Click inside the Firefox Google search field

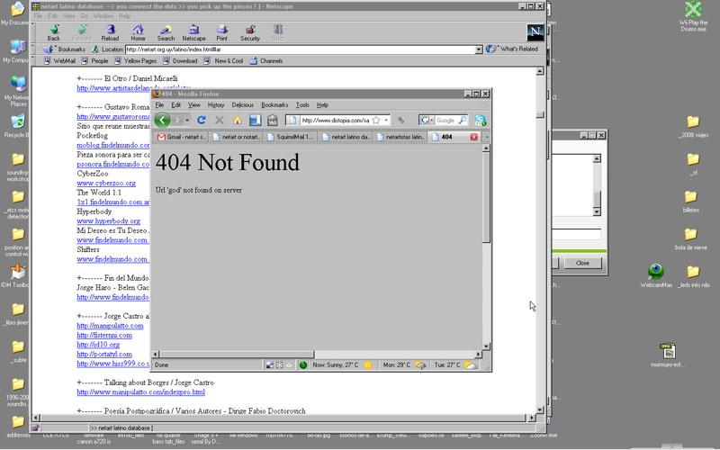(x=446, y=120)
